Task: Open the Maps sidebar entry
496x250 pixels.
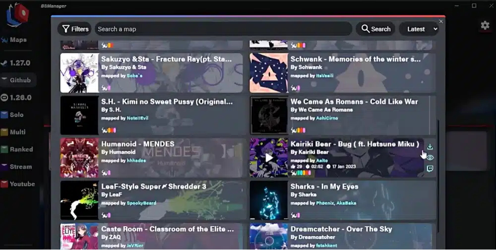Action: [14, 40]
